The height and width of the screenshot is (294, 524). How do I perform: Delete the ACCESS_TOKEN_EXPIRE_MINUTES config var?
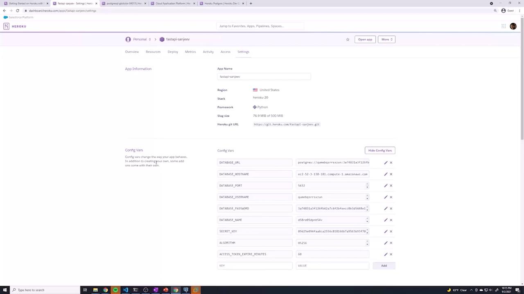391,254
